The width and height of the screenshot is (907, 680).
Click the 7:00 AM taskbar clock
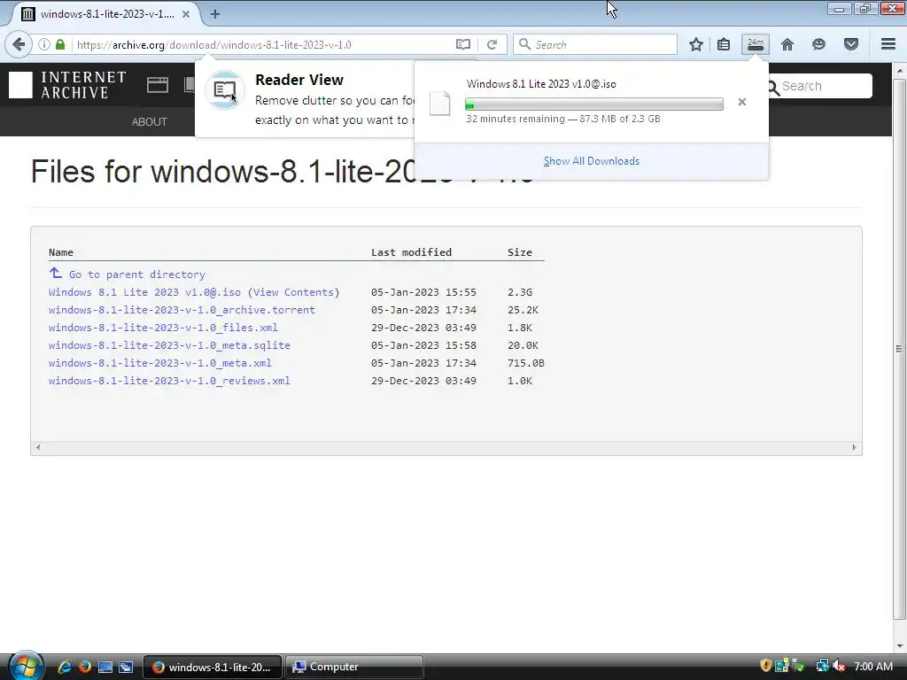[x=873, y=667]
